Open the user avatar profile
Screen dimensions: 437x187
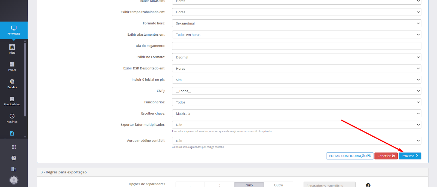[14, 180]
